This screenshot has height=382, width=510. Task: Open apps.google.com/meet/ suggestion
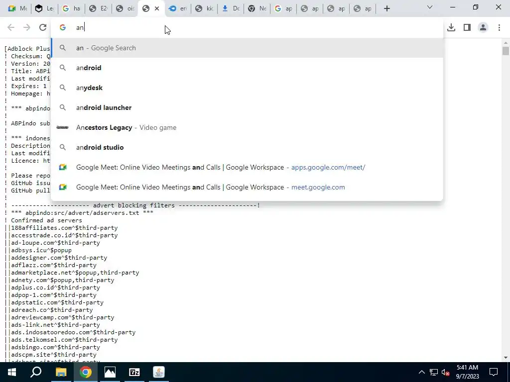point(247,167)
